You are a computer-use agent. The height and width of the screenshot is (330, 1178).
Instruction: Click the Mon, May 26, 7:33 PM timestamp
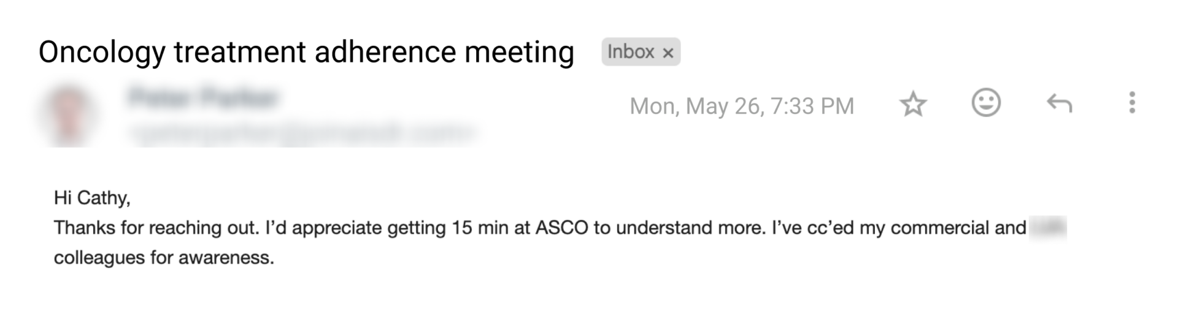pos(741,106)
